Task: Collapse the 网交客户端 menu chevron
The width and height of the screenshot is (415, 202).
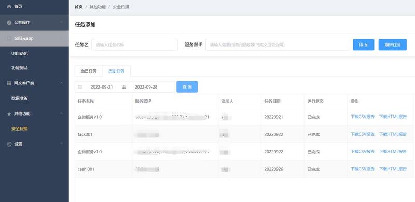Action: [x=61, y=83]
